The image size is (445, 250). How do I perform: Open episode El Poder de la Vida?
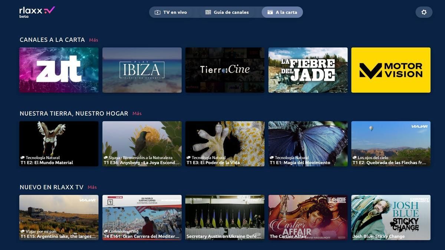224,144
